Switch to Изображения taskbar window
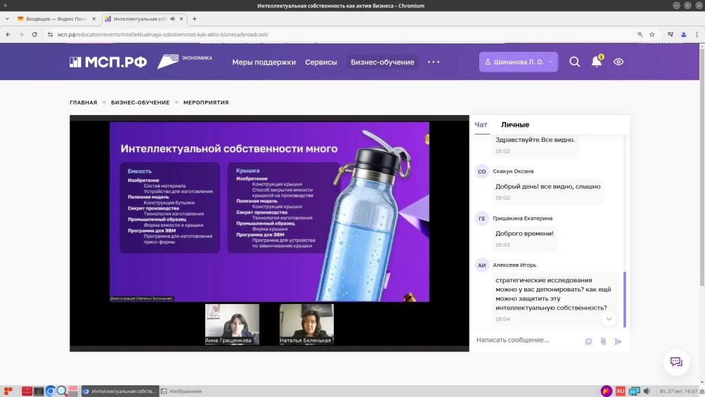Image resolution: width=705 pixels, height=397 pixels. (x=182, y=391)
